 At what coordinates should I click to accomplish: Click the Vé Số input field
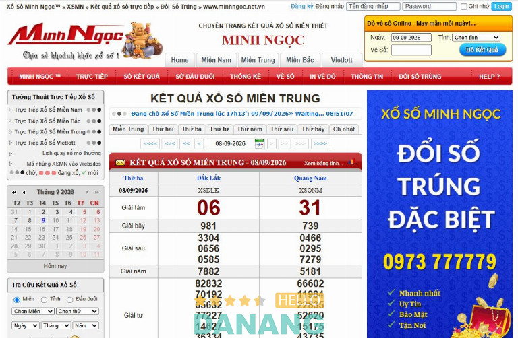click(x=411, y=50)
